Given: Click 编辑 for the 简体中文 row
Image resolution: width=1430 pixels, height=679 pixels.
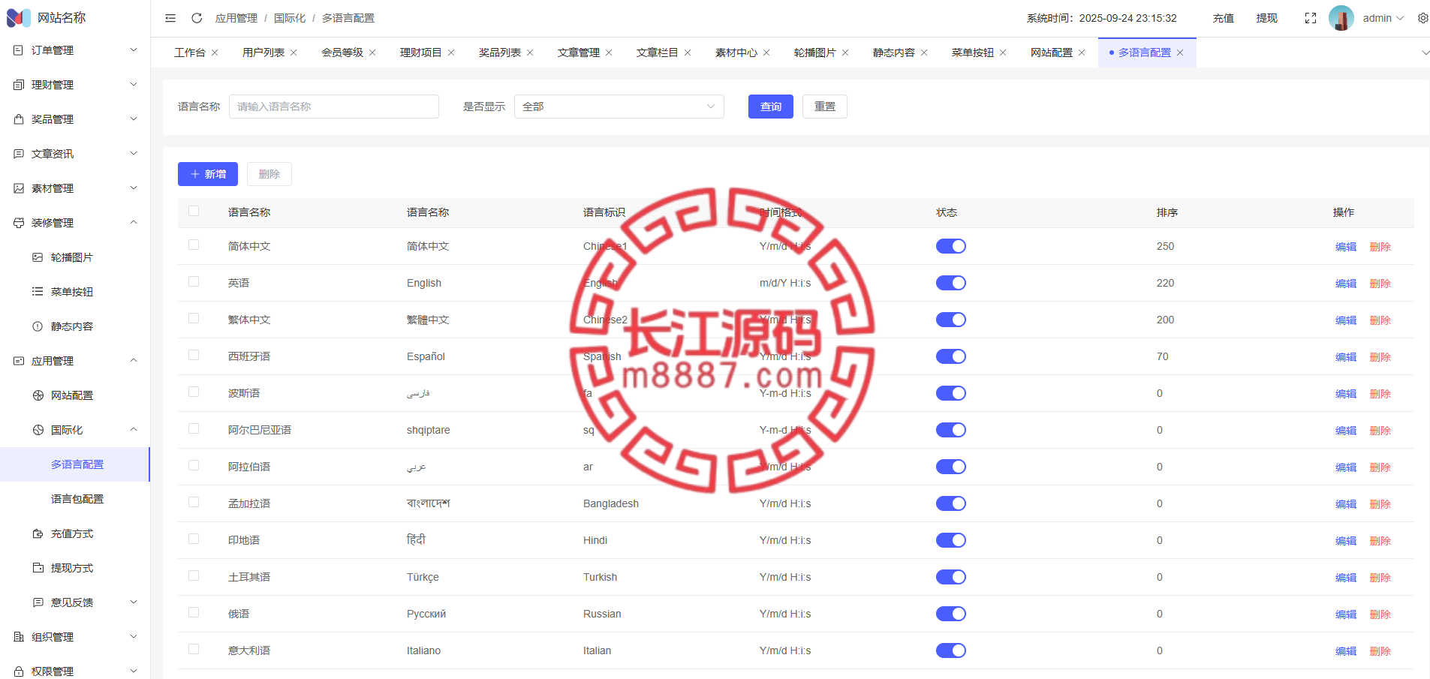Looking at the screenshot, I should (x=1346, y=247).
